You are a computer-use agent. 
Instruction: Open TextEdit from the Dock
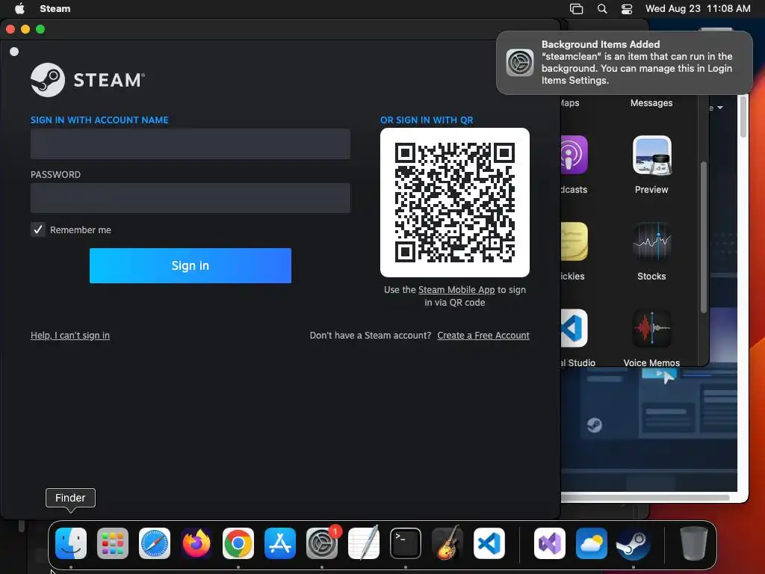(364, 543)
